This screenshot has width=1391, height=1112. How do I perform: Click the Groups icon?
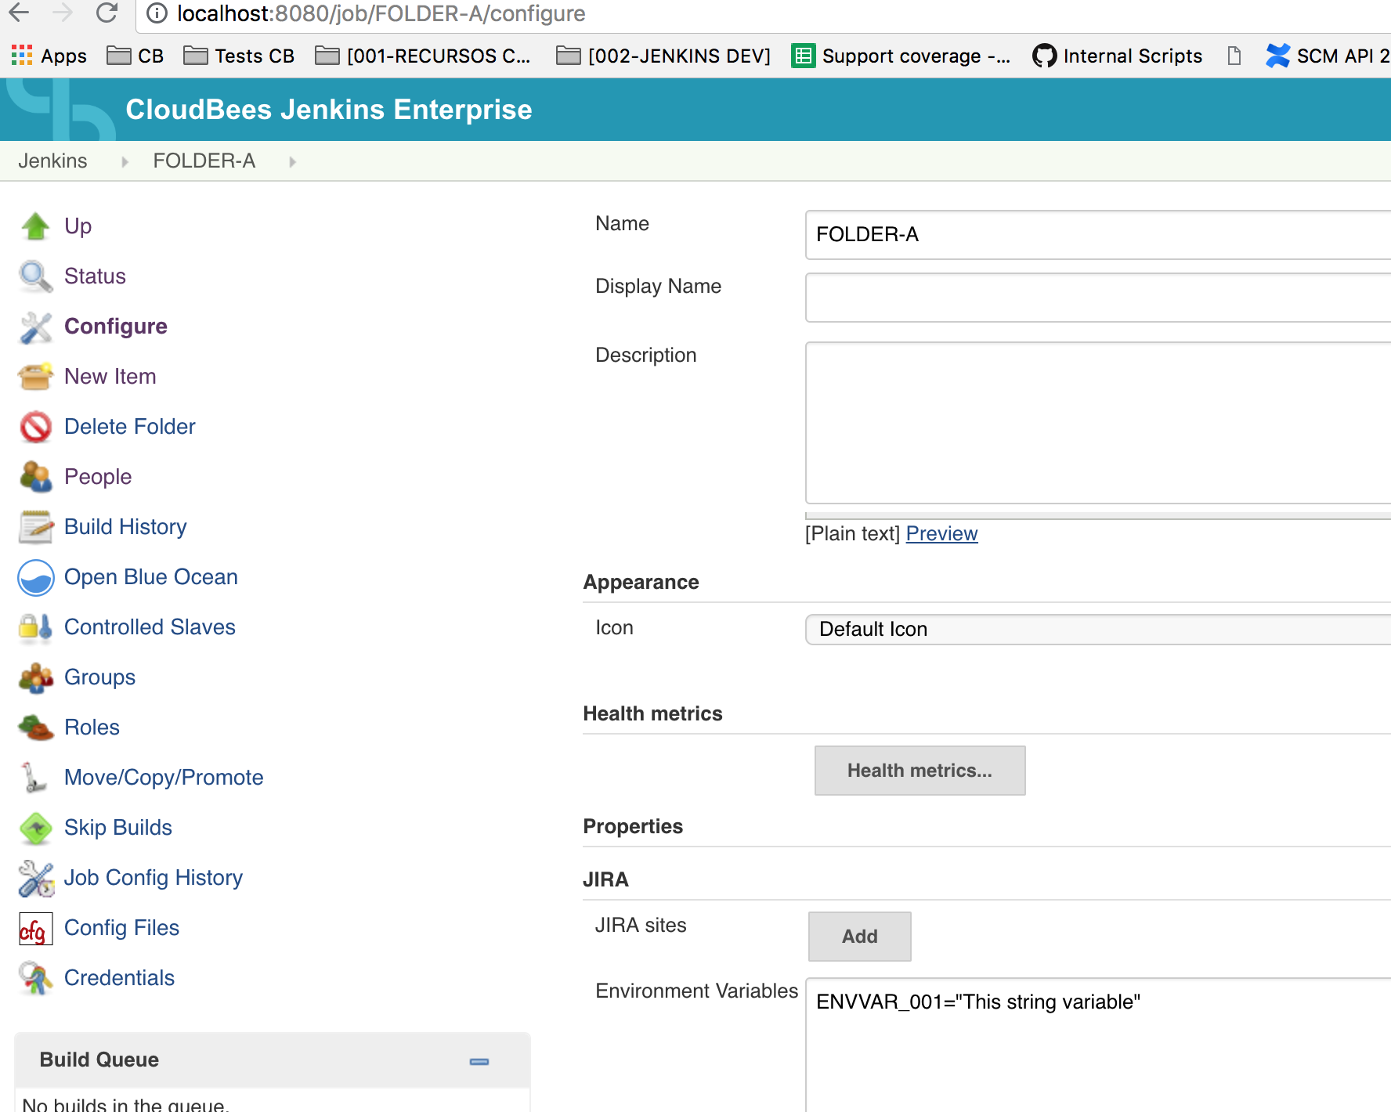coord(35,677)
